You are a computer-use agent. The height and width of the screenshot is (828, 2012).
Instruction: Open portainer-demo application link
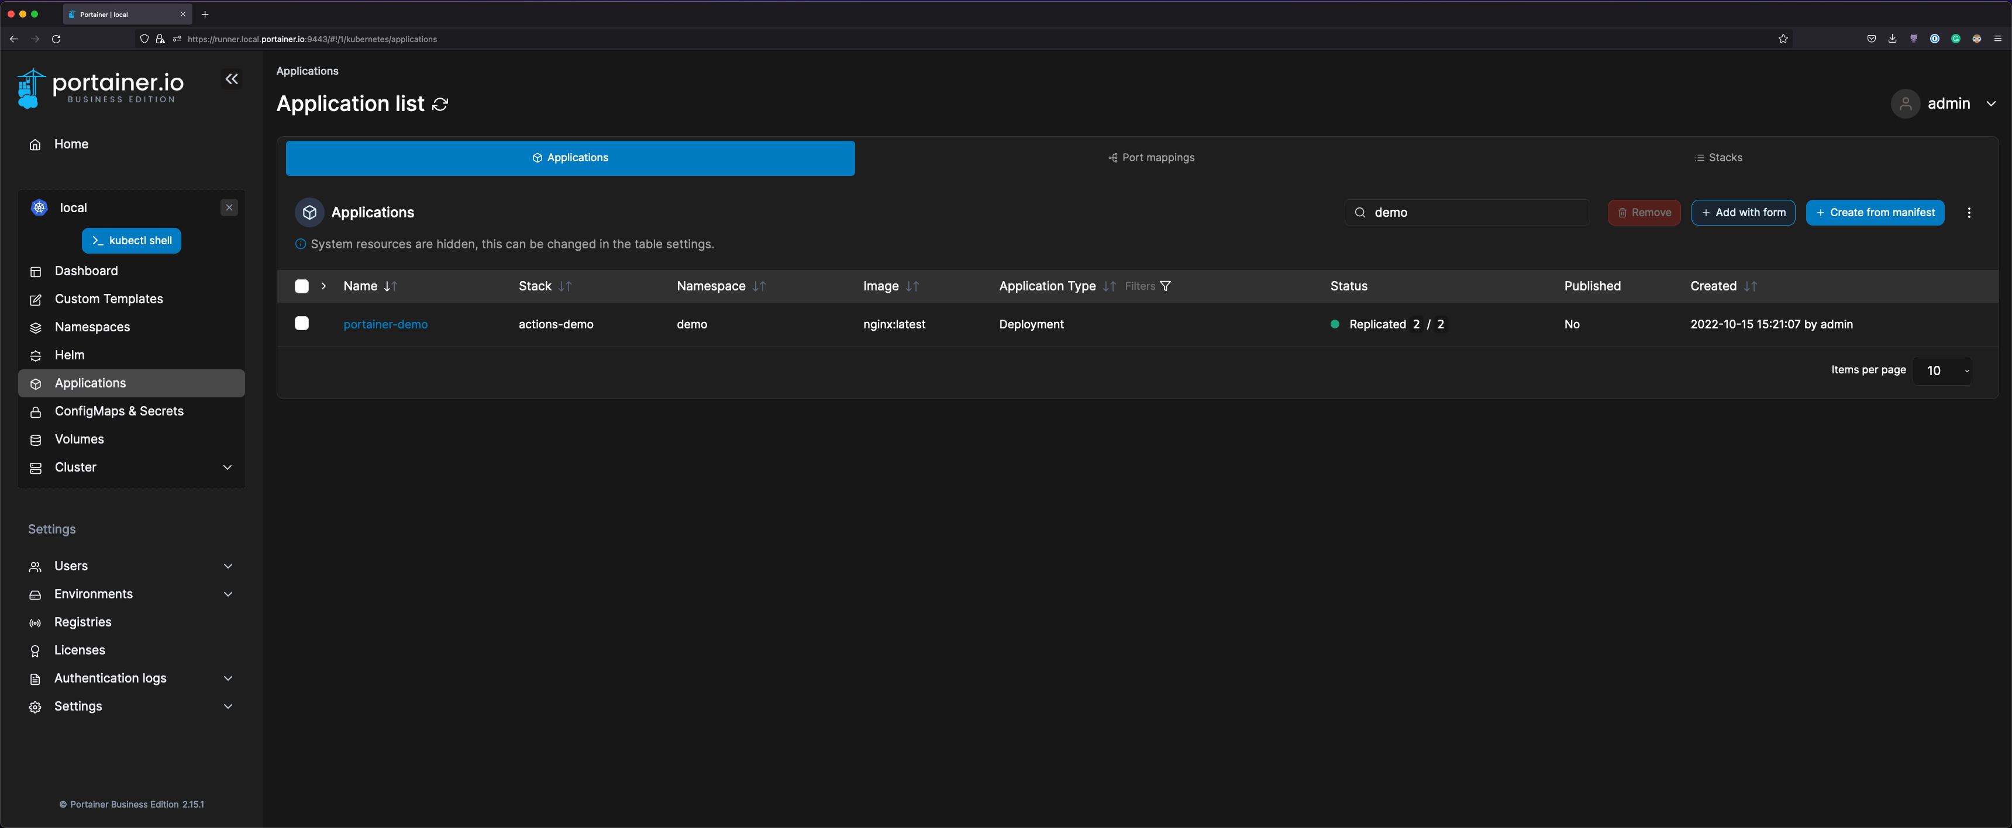click(x=385, y=325)
